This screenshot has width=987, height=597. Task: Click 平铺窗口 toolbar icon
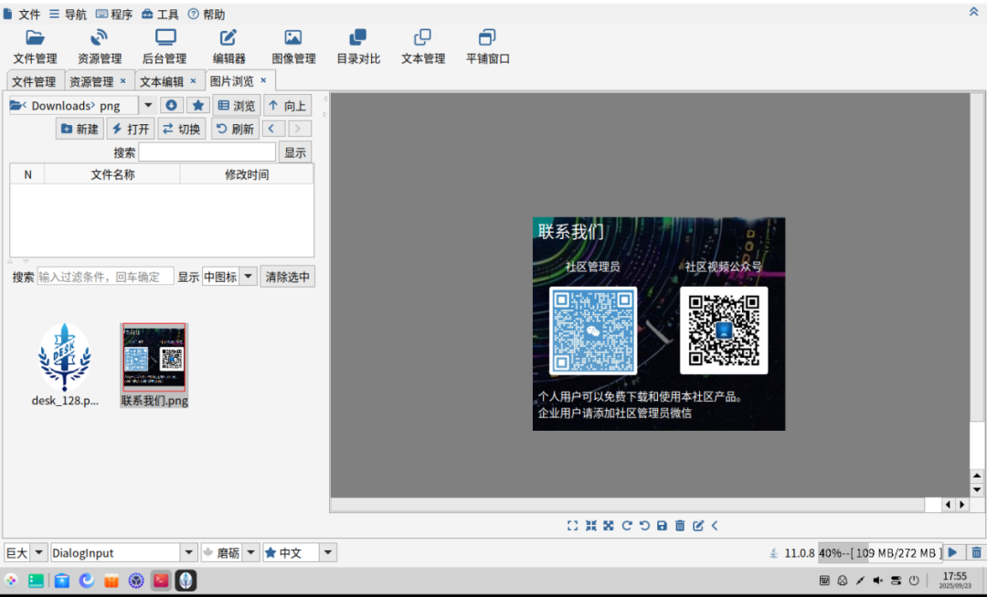(488, 47)
